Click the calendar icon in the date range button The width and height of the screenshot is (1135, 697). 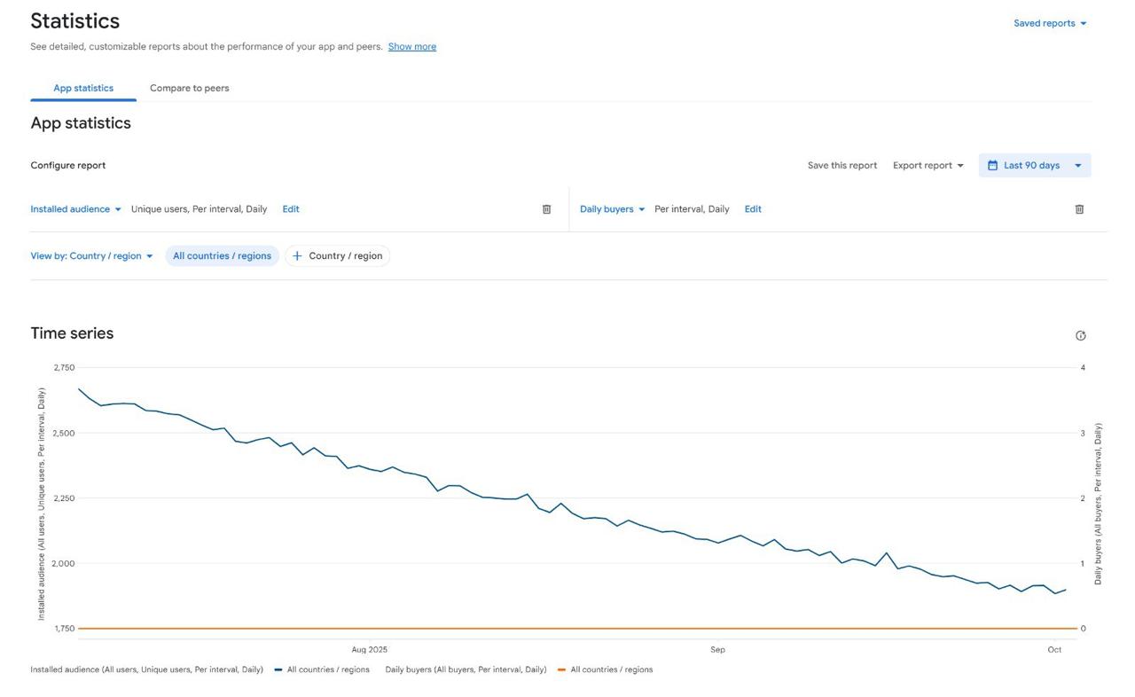point(992,166)
